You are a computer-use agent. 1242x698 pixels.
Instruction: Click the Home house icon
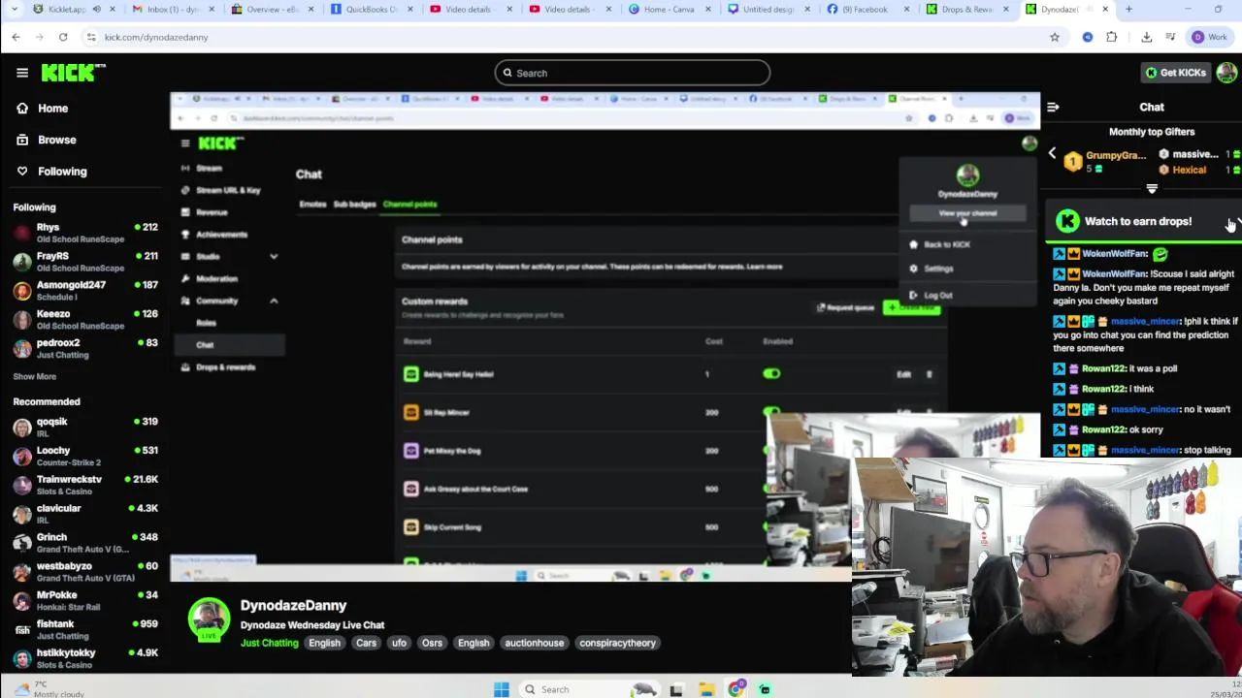click(x=22, y=109)
